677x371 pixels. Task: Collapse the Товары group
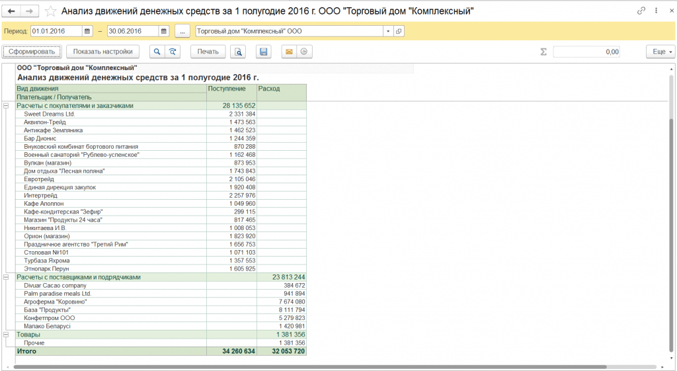coord(6,335)
